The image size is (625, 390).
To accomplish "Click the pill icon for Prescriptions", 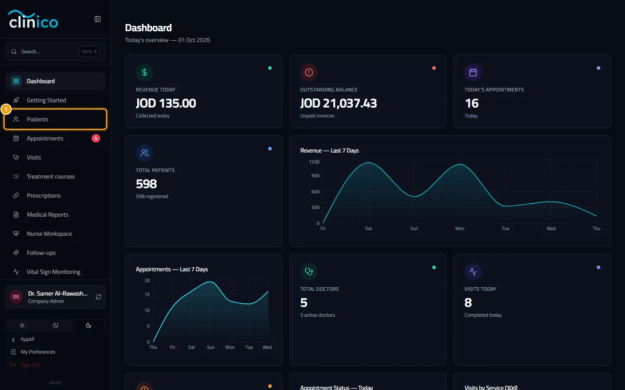I will pos(16,195).
